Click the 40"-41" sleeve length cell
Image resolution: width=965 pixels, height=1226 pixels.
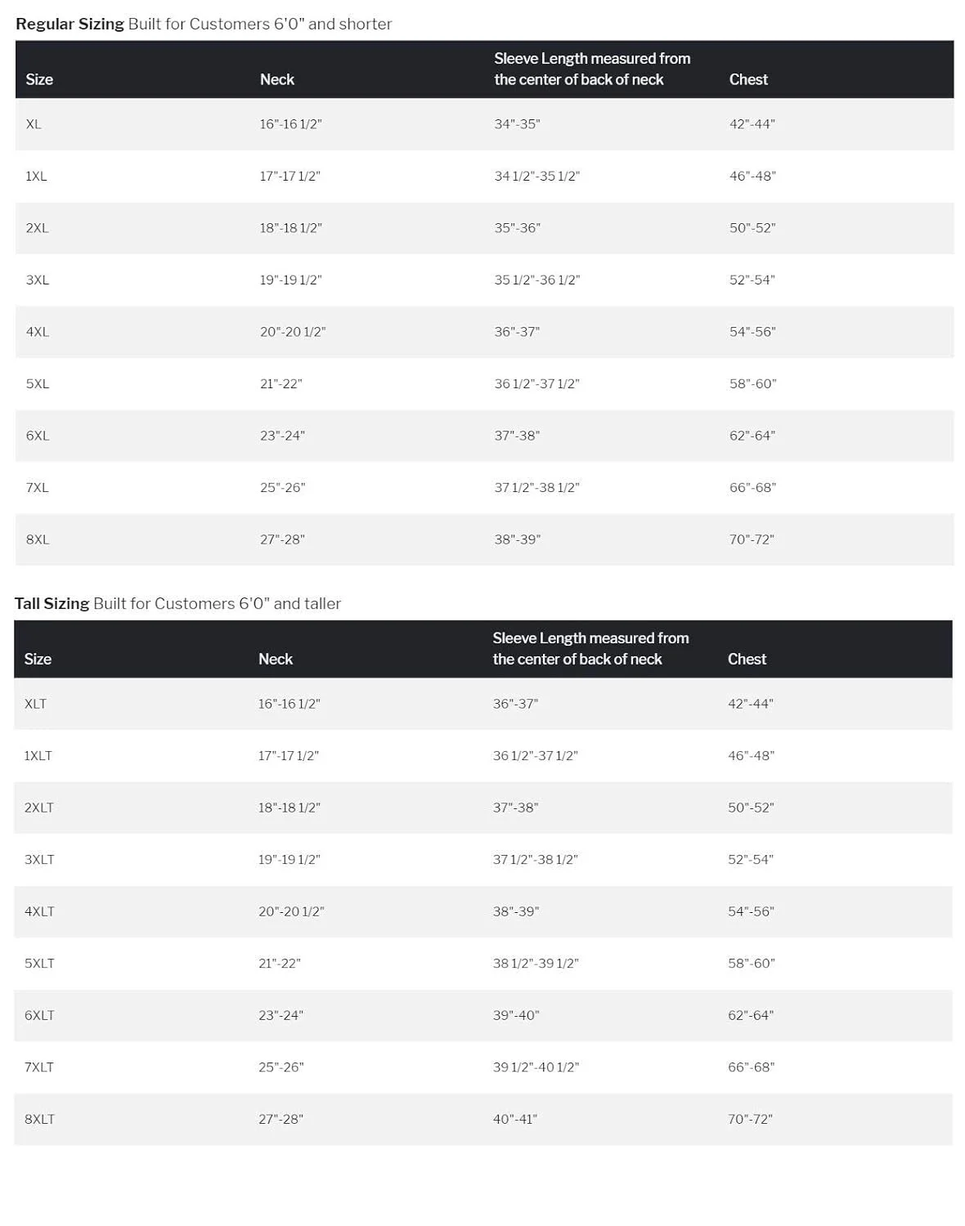(x=514, y=1119)
